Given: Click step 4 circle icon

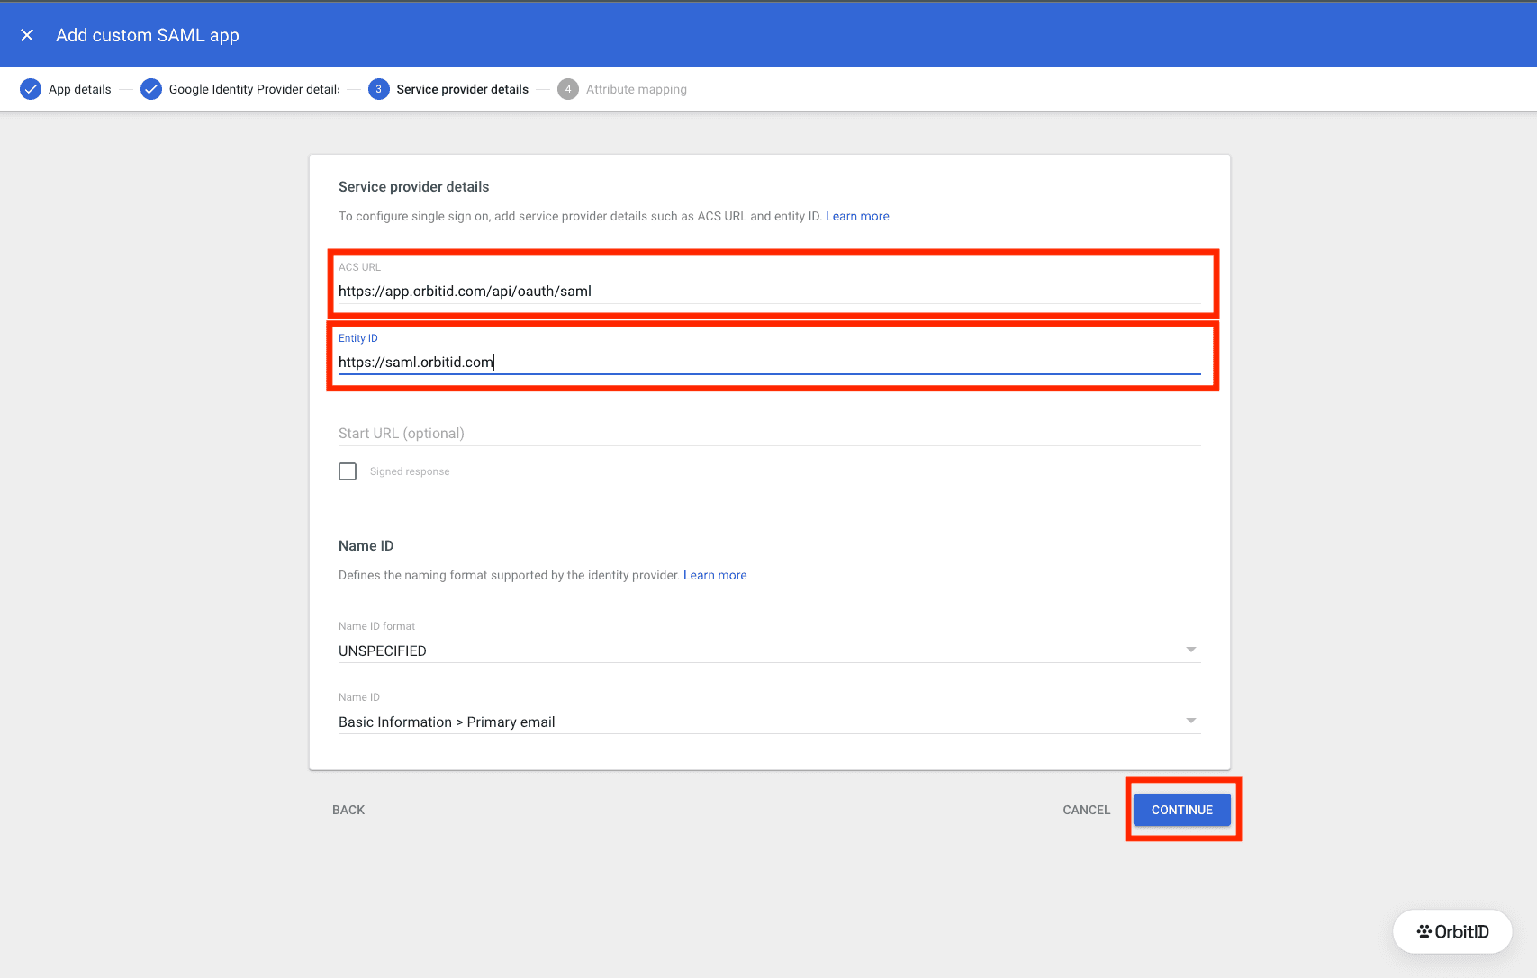Looking at the screenshot, I should [x=568, y=89].
